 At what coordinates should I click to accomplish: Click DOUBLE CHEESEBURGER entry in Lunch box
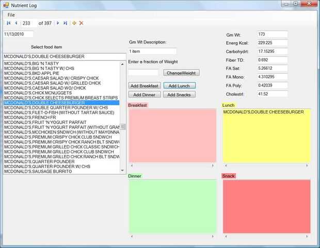[x=263, y=112]
